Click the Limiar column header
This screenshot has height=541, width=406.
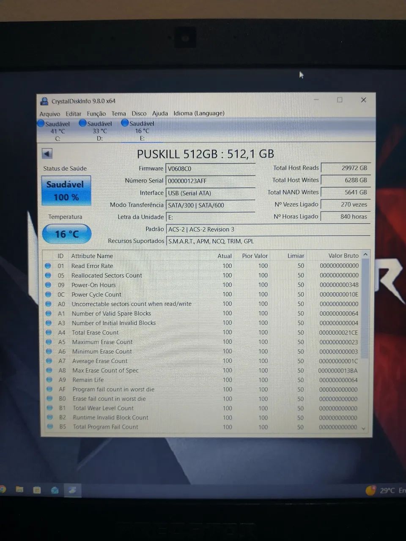[x=296, y=256]
